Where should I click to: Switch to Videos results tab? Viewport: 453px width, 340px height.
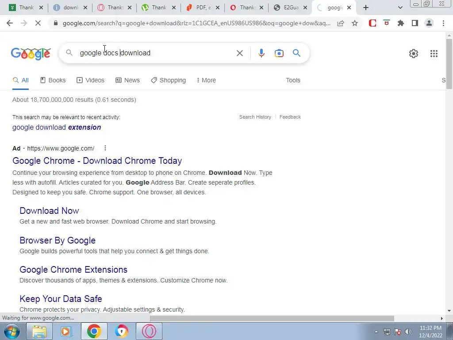pos(90,80)
